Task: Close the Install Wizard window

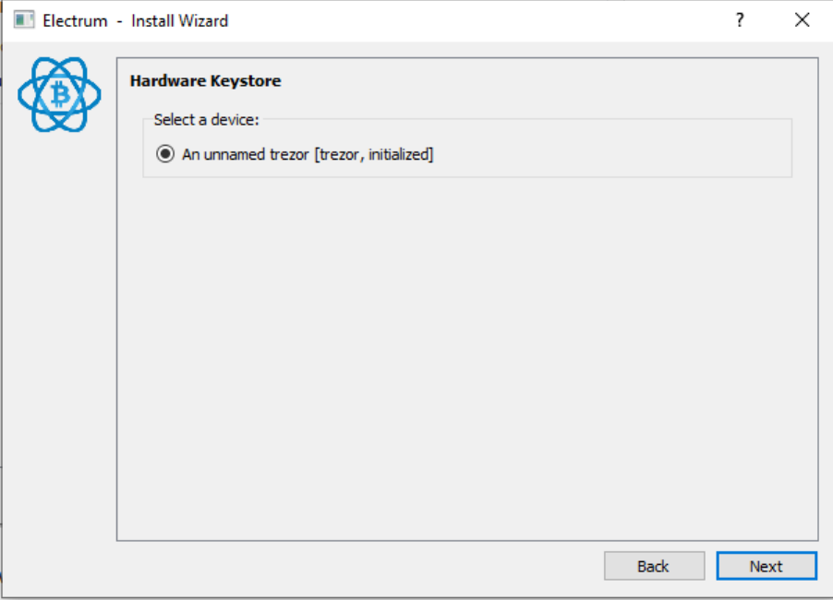Action: pyautogui.click(x=803, y=20)
